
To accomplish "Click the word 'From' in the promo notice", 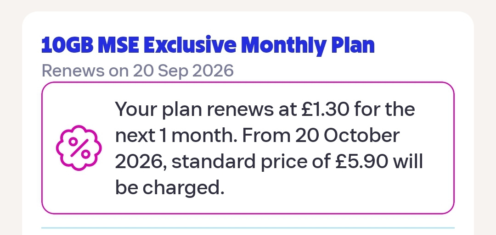I will point(266,135).
